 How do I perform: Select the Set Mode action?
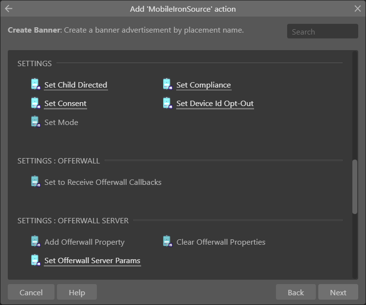[x=61, y=123]
